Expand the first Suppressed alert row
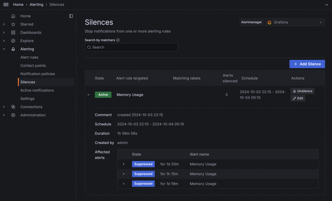Image resolution: width=332 pixels, height=201 pixels. (124, 164)
